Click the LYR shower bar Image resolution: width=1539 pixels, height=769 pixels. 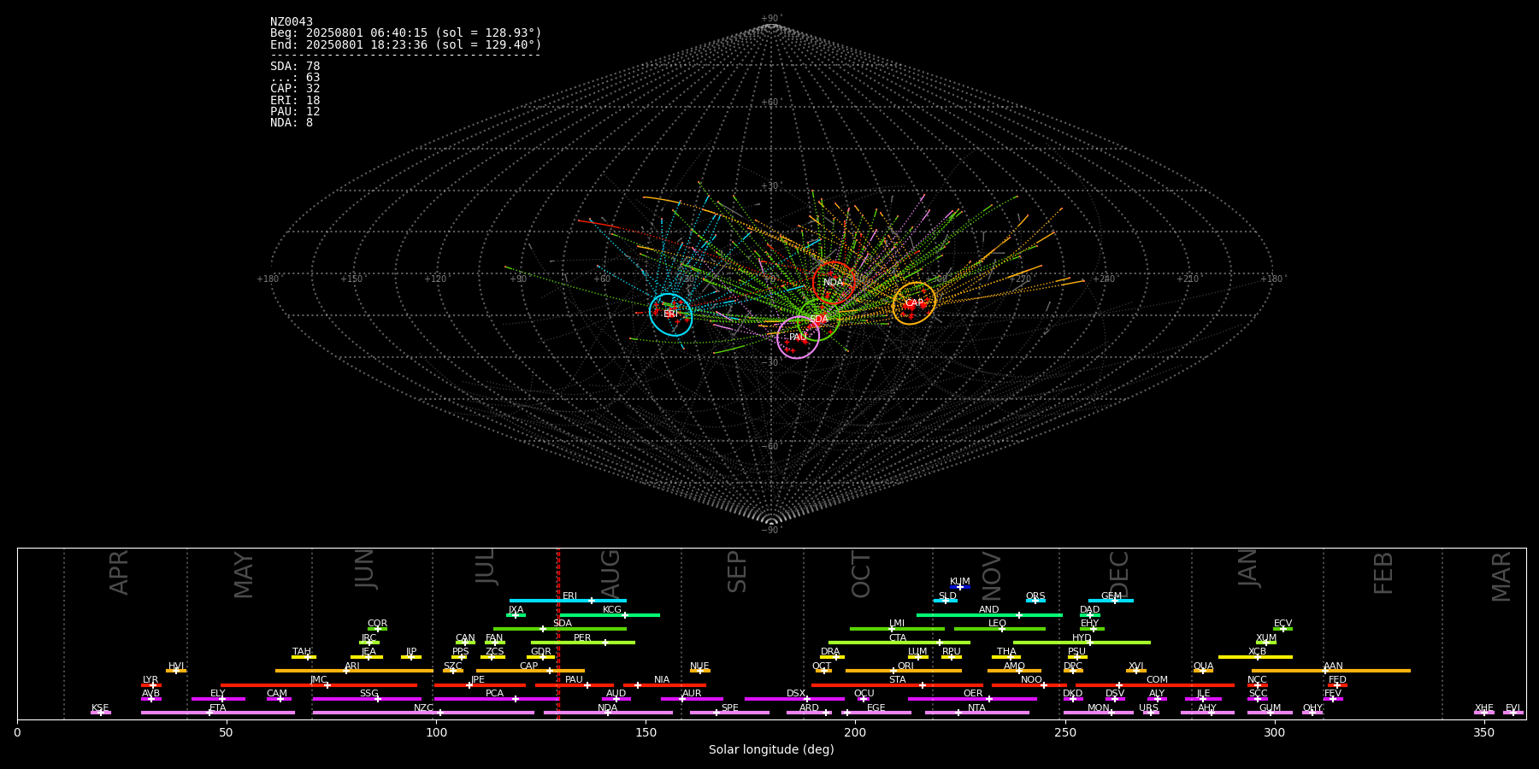tap(151, 685)
